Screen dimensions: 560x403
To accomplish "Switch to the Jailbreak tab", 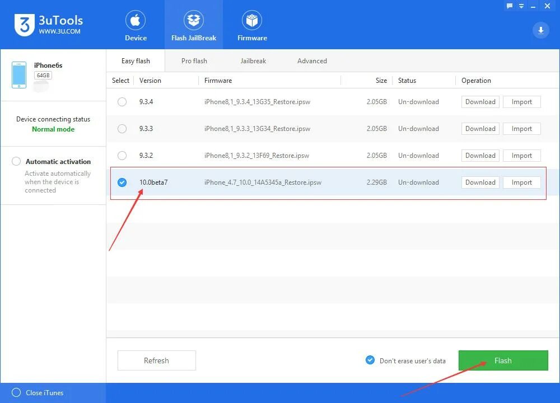I will (253, 60).
